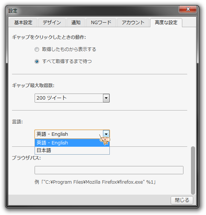This screenshot has height=215, width=206.
Task: Switch to the 基本設定 tab
Action: tap(23, 23)
